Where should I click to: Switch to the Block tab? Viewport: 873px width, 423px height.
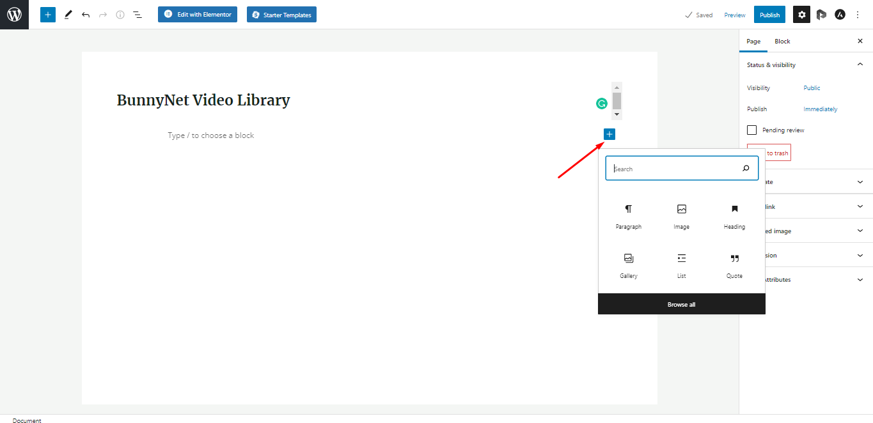click(782, 41)
